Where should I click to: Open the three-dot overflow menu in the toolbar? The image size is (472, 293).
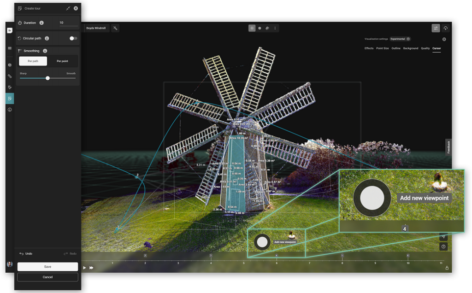[x=275, y=28]
